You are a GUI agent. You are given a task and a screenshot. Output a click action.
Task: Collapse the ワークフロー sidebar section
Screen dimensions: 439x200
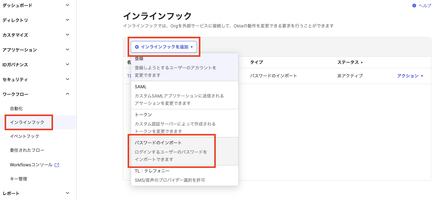(x=68, y=94)
